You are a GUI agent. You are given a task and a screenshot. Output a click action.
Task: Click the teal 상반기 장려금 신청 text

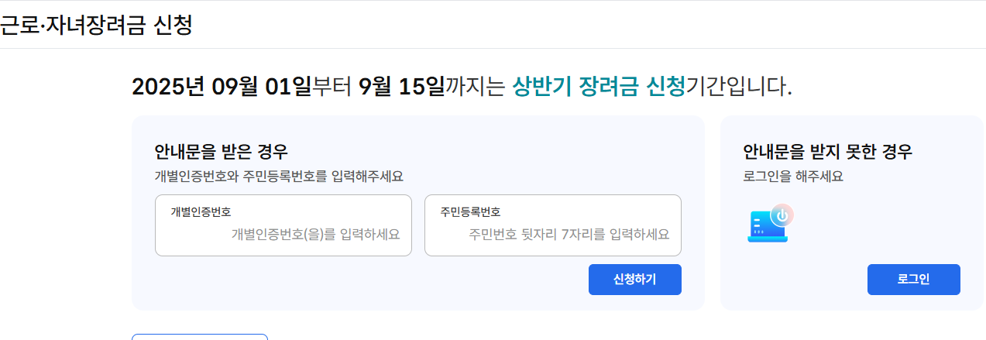click(599, 86)
